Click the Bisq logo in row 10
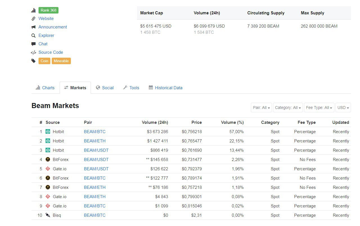Image resolution: width=360 pixels, height=226 pixels. tap(48, 215)
